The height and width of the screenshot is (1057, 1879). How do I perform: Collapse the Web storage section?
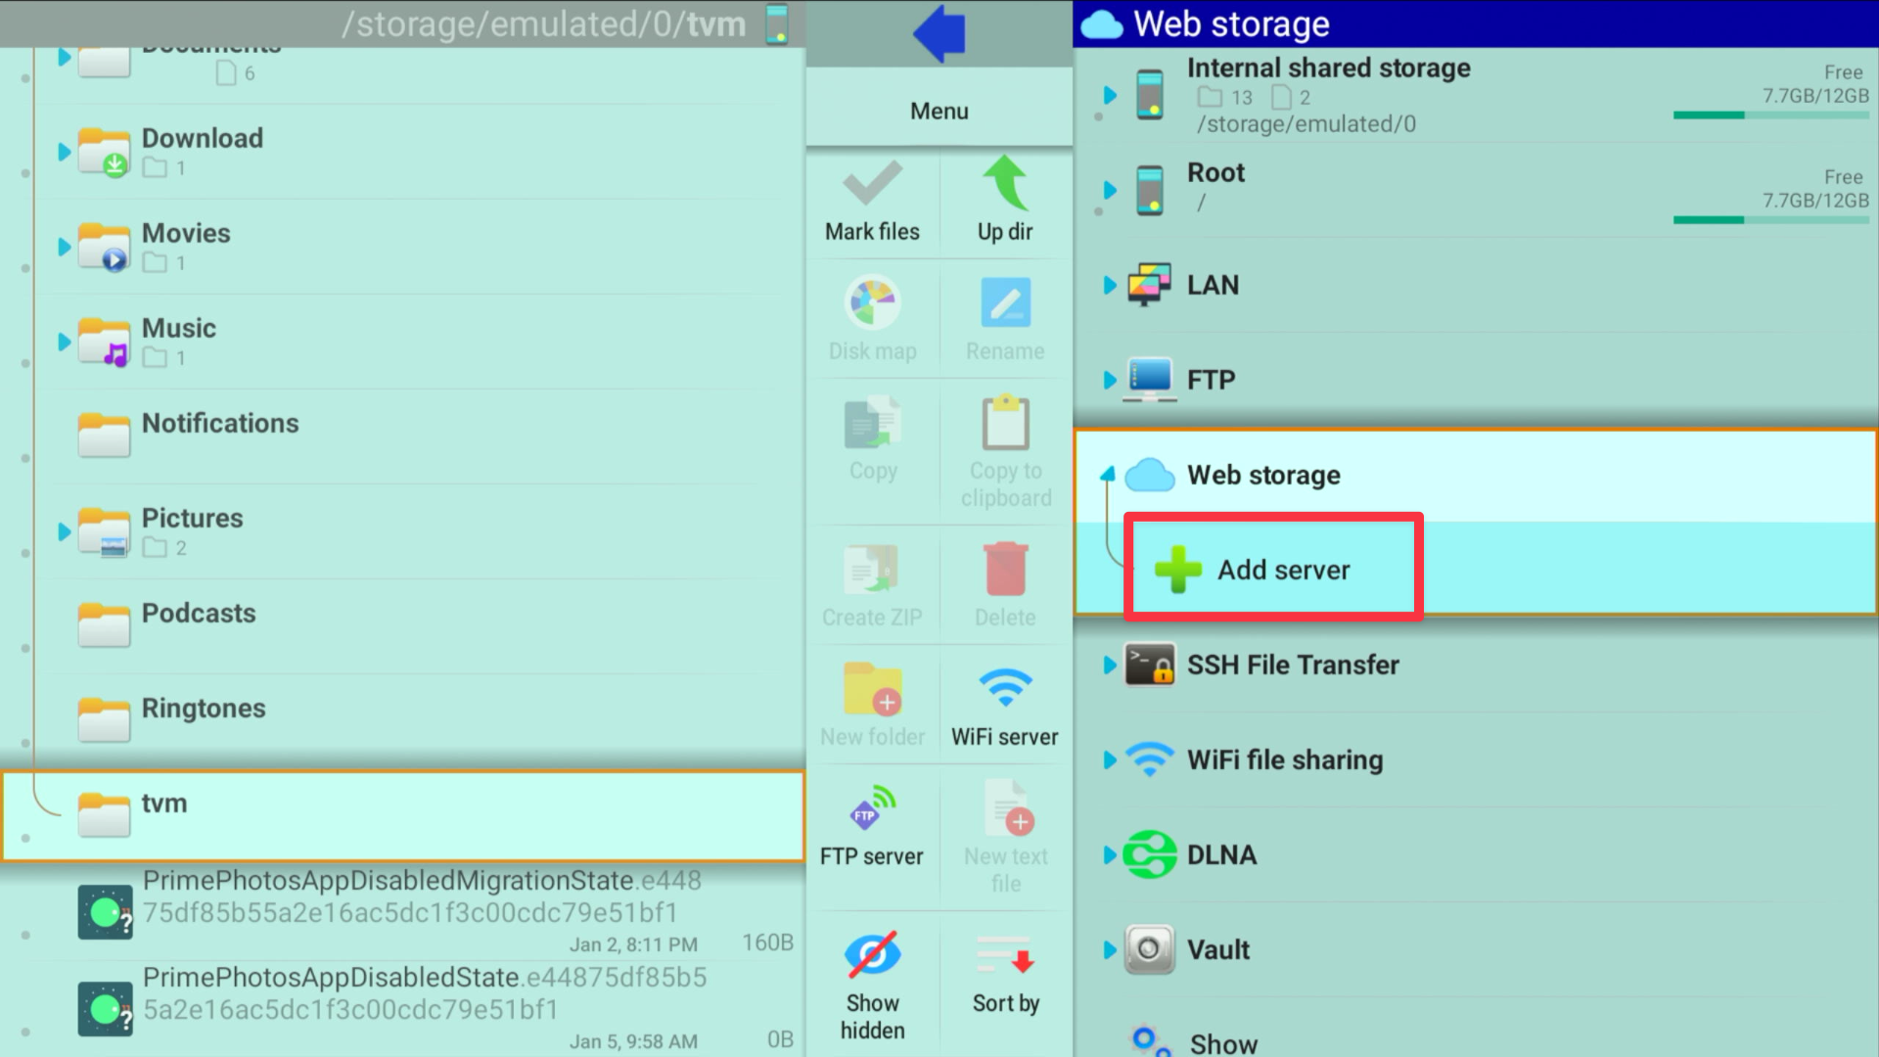(1108, 475)
